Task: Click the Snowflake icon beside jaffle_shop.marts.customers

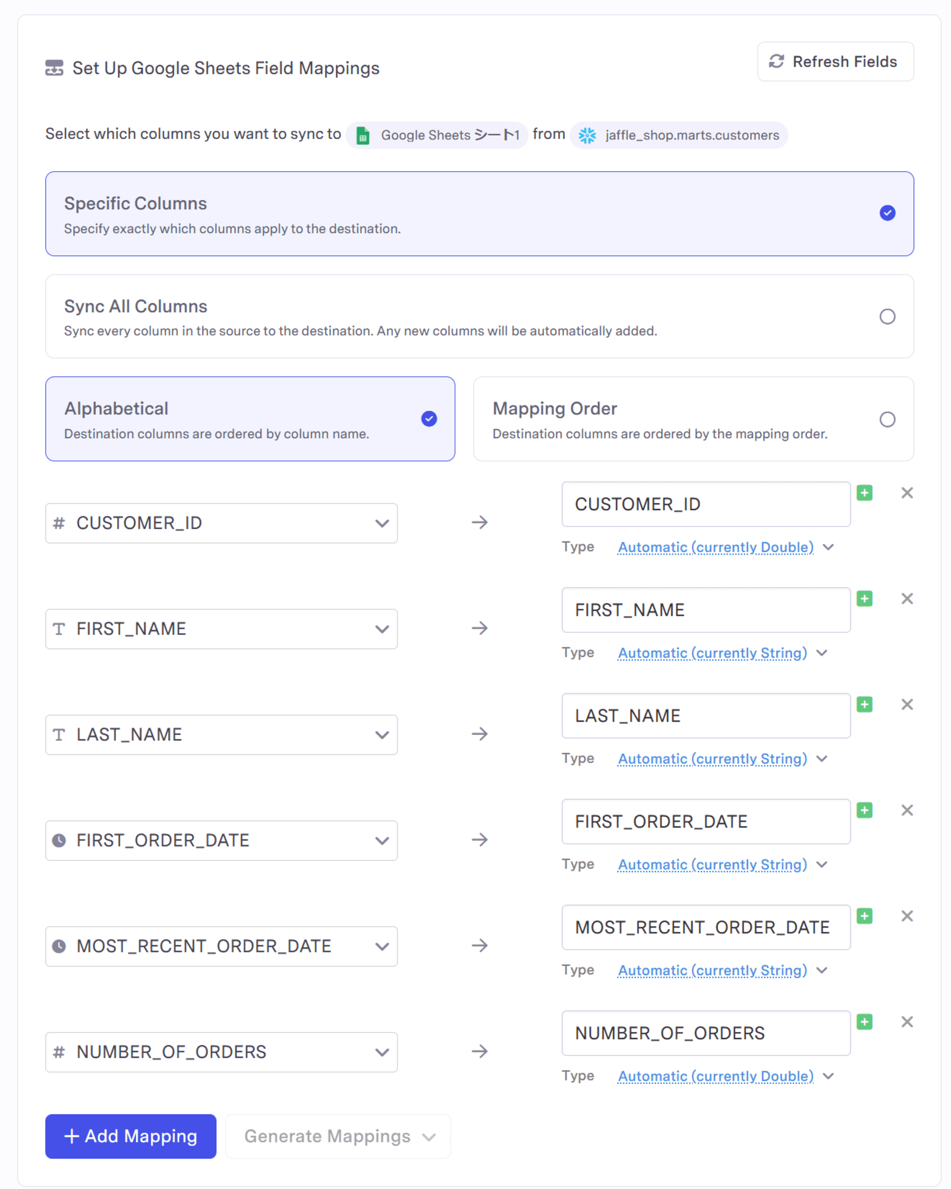Action: click(x=587, y=136)
